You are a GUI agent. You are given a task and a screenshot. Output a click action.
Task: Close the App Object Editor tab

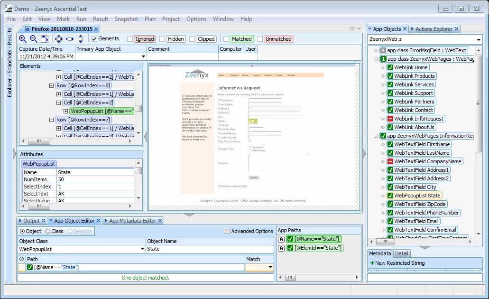tap(98, 221)
